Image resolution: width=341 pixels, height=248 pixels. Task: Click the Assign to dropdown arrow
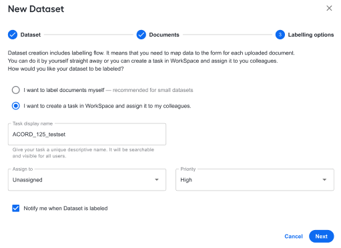[x=157, y=180]
